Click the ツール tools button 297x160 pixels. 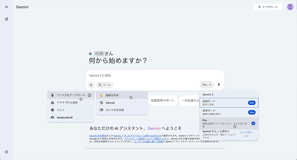coord(105,85)
